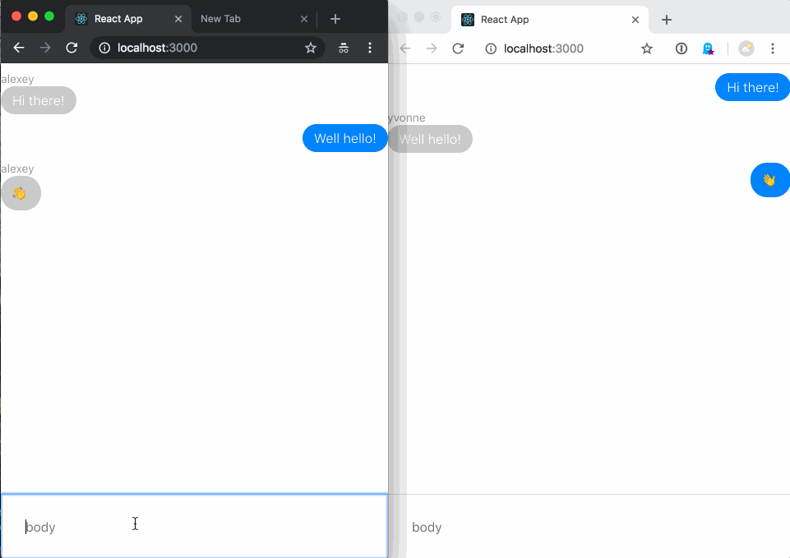The width and height of the screenshot is (790, 558).
Task: Open new tab plus in left browser
Action: [335, 19]
